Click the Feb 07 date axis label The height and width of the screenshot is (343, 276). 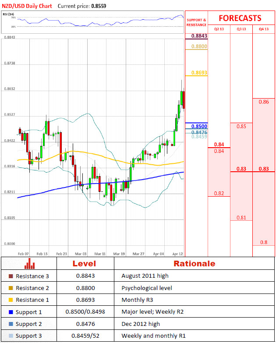click(23, 254)
